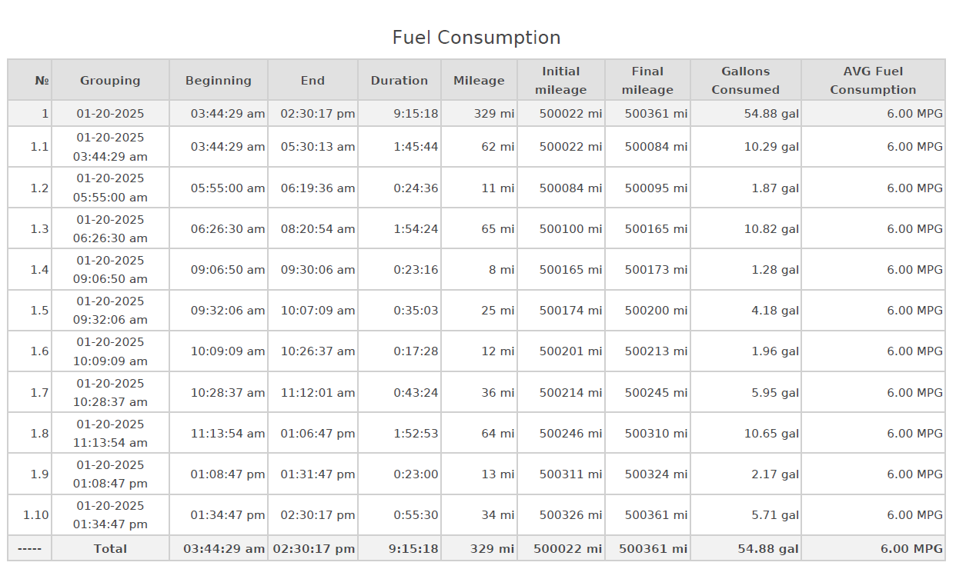The height and width of the screenshot is (569, 956).
Task: Select the Grouping column header
Action: 110,80
